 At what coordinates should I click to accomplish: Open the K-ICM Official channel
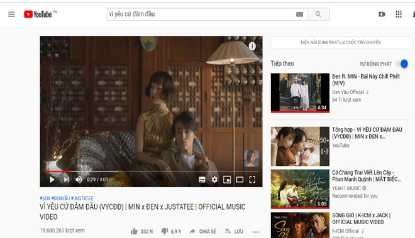[x=345, y=231]
